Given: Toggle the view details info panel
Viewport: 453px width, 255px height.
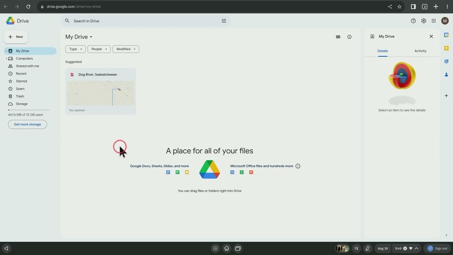Looking at the screenshot, I should (x=349, y=37).
